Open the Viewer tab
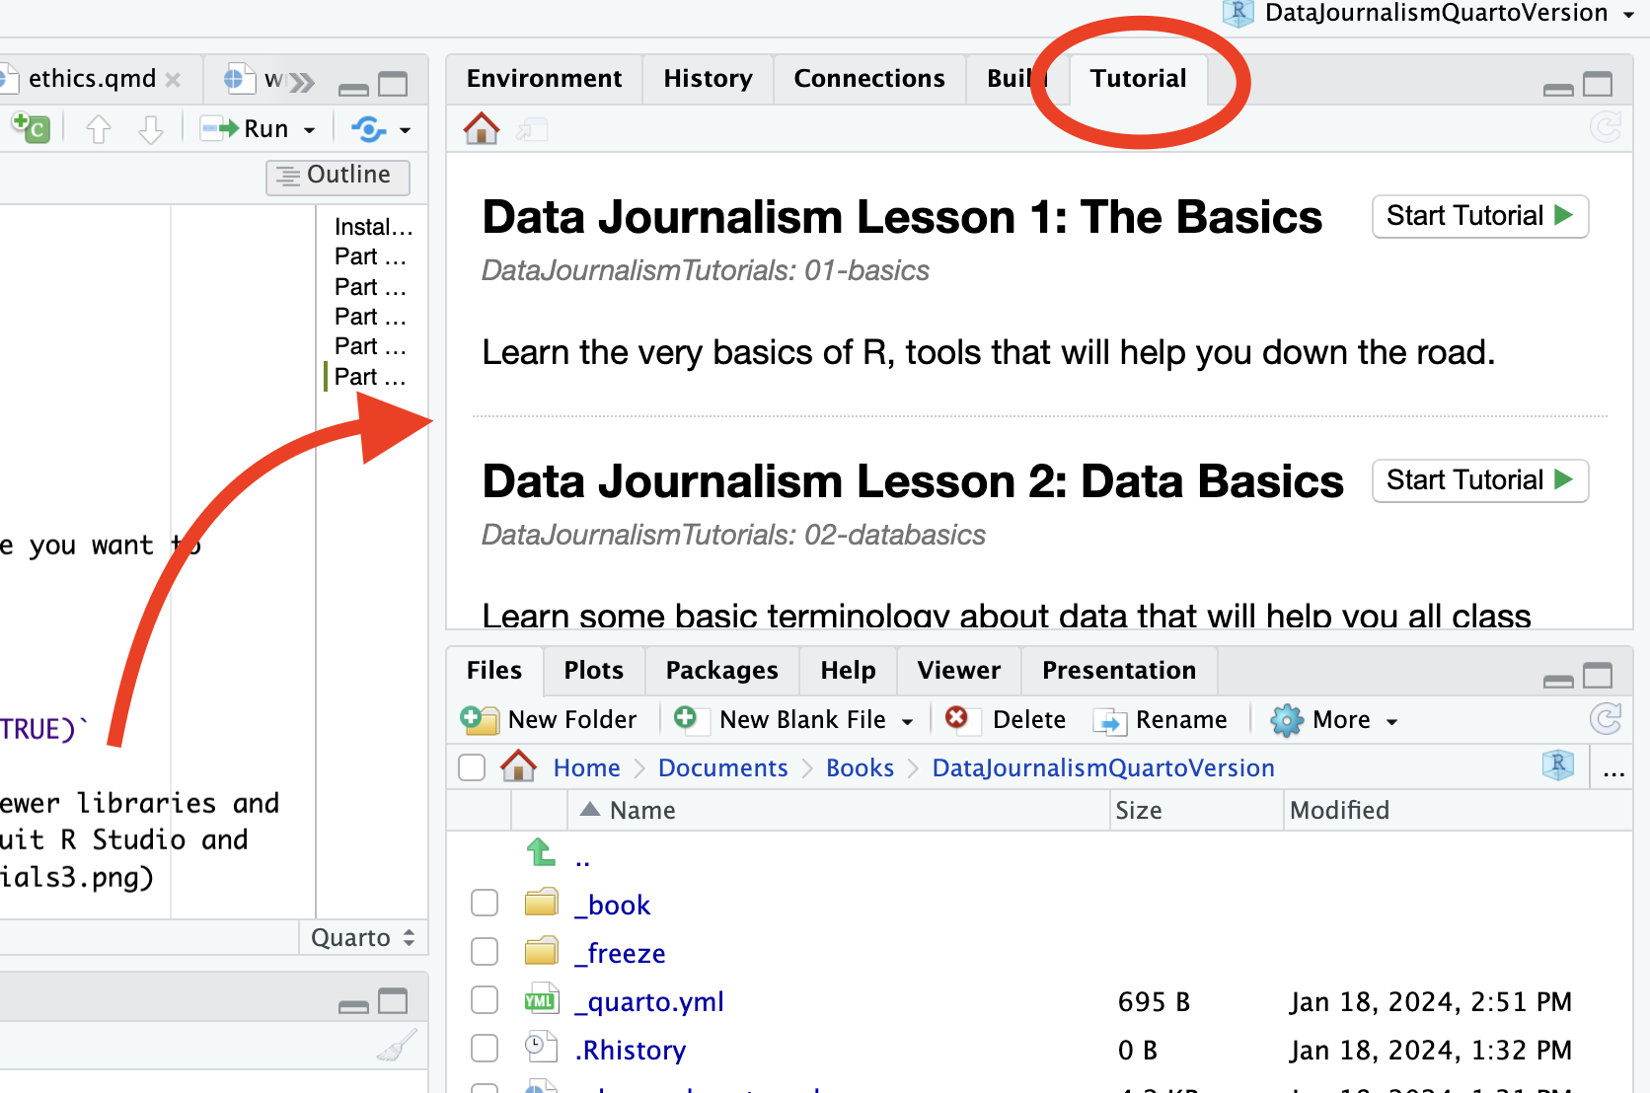This screenshot has height=1093, width=1650. [x=958, y=671]
